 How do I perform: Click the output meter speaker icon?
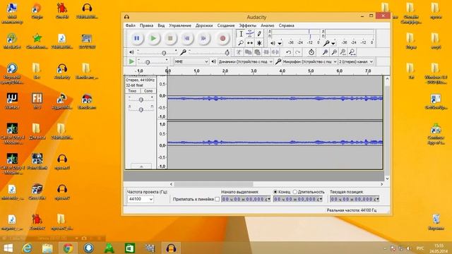[x=273, y=43]
